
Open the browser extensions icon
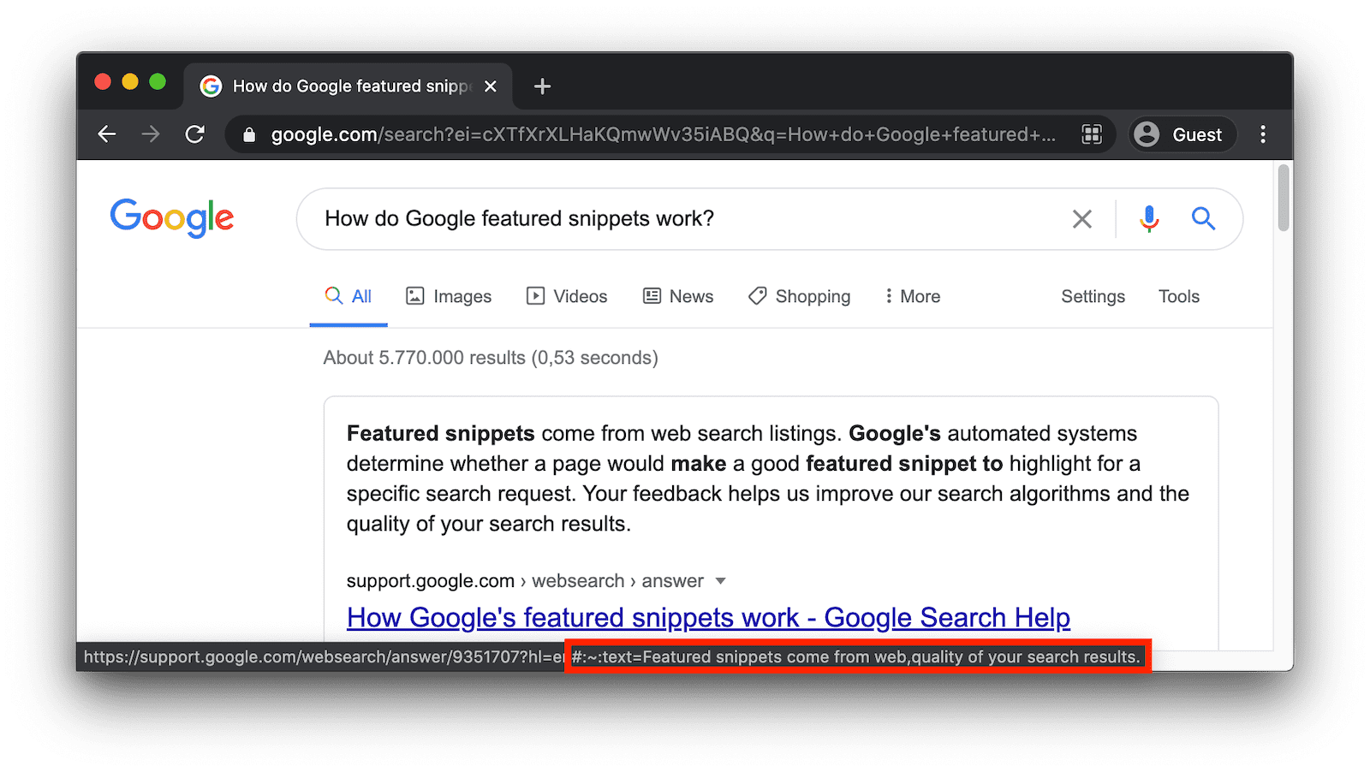(x=1092, y=134)
